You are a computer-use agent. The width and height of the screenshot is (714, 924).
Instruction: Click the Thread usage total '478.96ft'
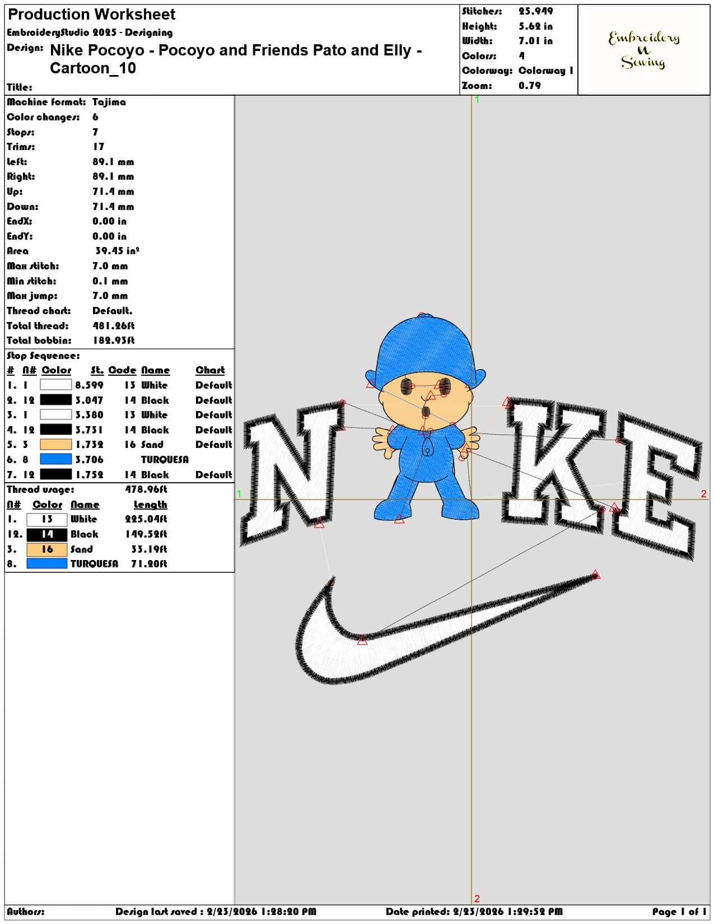tap(146, 489)
